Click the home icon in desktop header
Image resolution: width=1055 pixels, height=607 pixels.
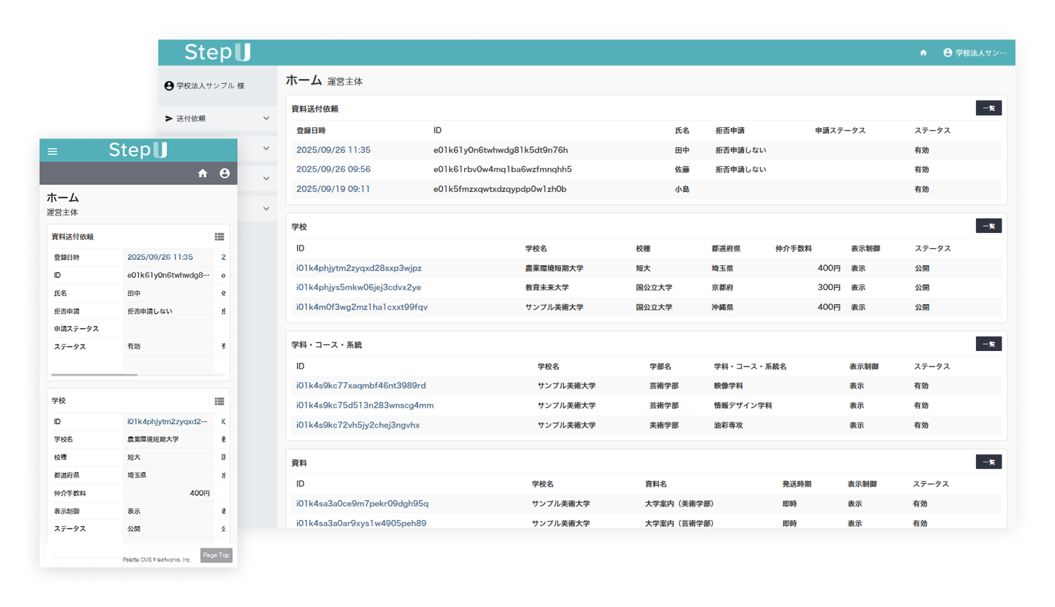[923, 53]
